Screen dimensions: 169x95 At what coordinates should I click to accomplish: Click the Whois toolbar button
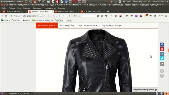point(27,20)
